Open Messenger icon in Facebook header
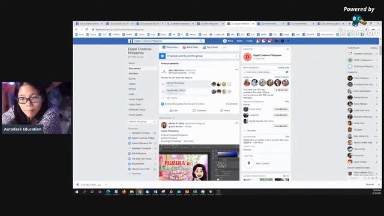The width and height of the screenshot is (384, 216). click(264, 41)
